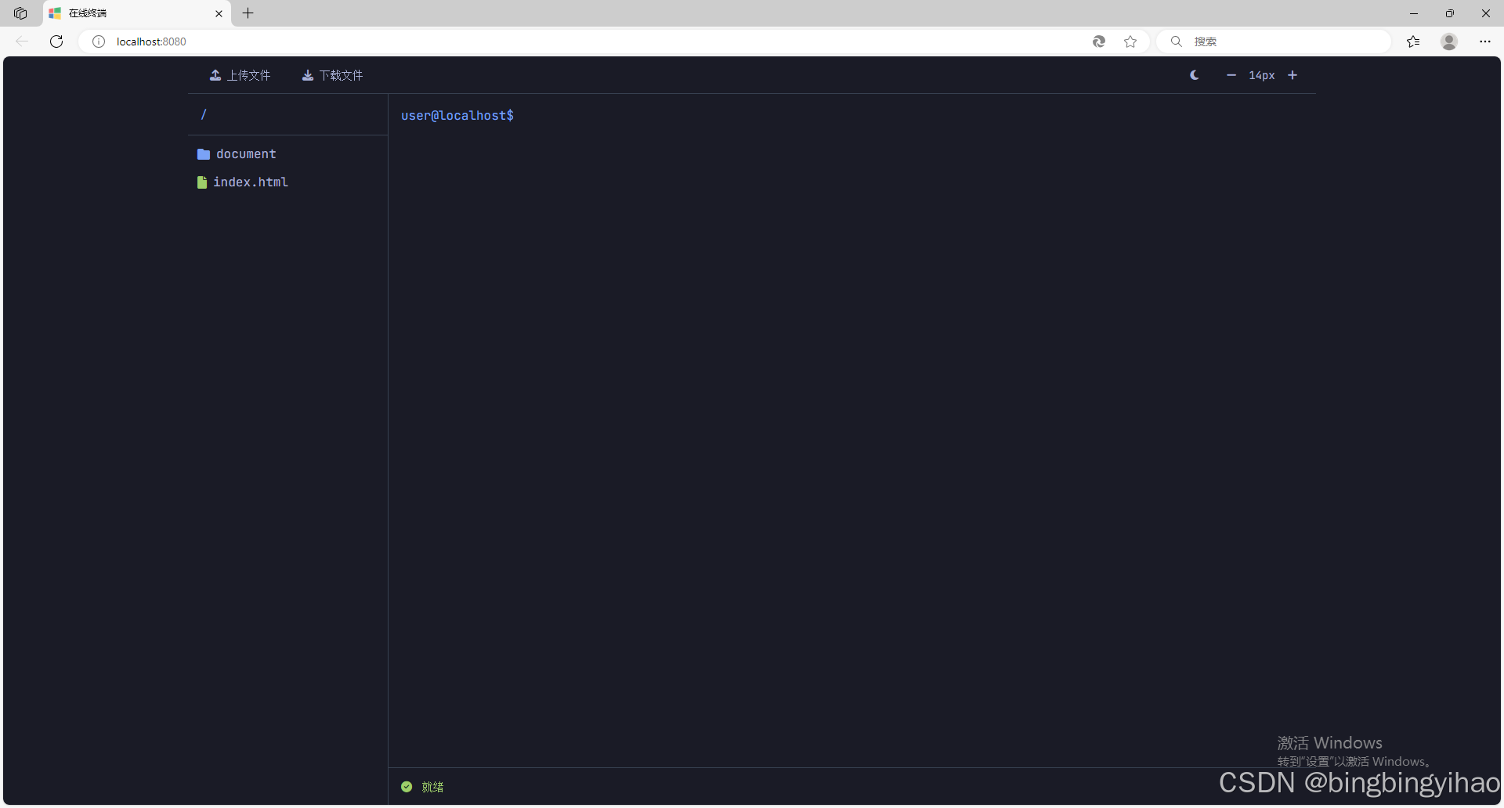Minimize the browser window
The height and width of the screenshot is (808, 1504).
[x=1414, y=13]
